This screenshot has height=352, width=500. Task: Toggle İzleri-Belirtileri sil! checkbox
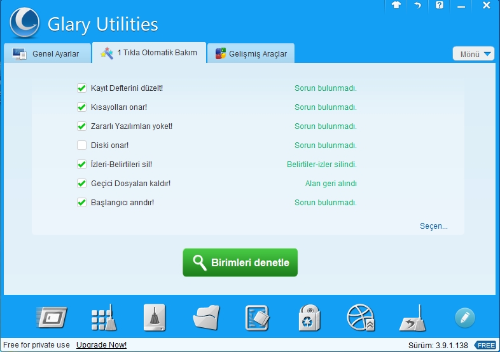(x=81, y=165)
